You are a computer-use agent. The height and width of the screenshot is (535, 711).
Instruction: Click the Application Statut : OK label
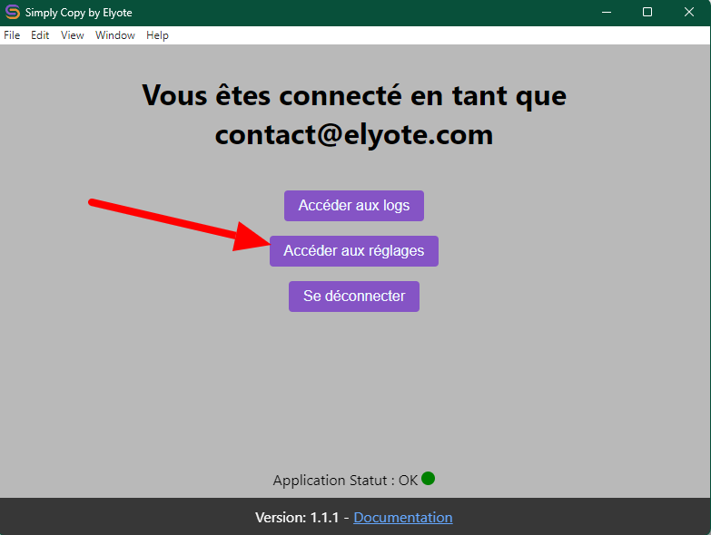(345, 480)
